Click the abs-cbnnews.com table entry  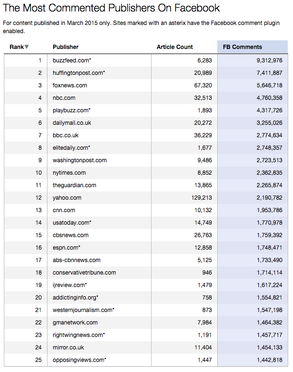pyautogui.click(x=77, y=260)
